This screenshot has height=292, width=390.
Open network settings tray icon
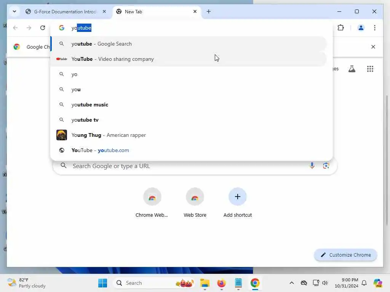(x=316, y=283)
